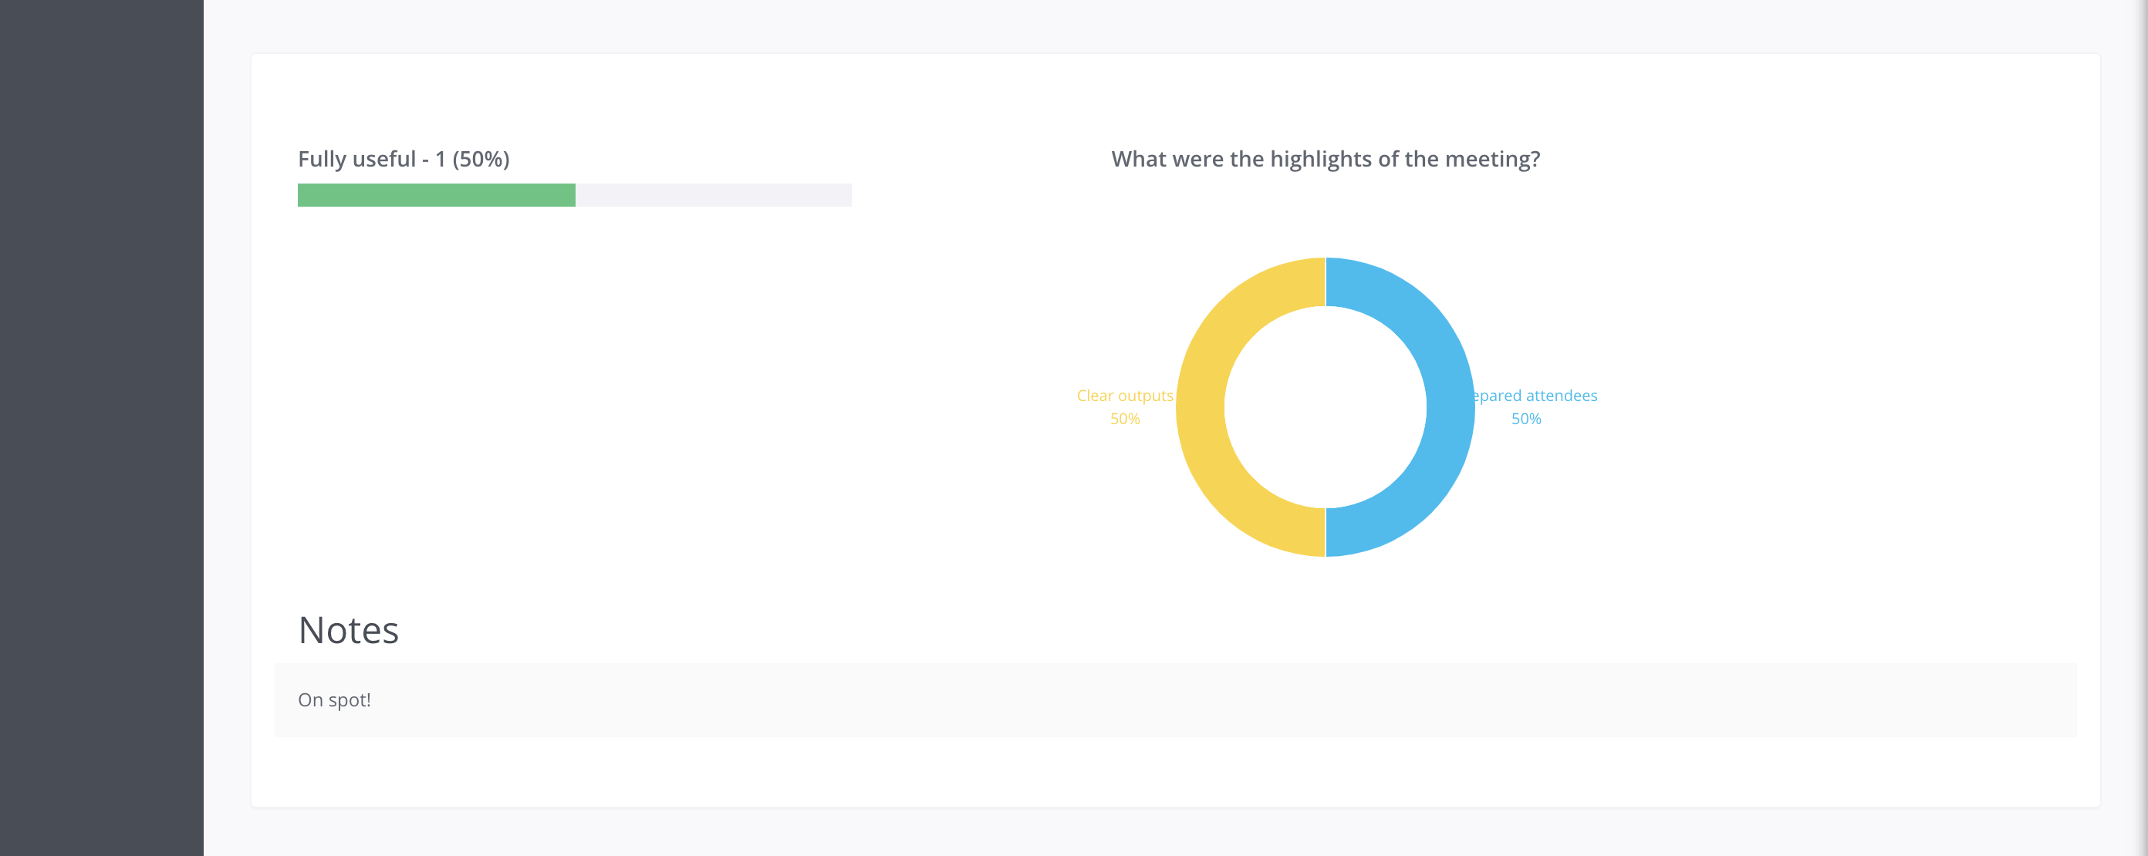Click the blue 50% under prepared attendees
This screenshot has width=2148, height=856.
[1526, 420]
